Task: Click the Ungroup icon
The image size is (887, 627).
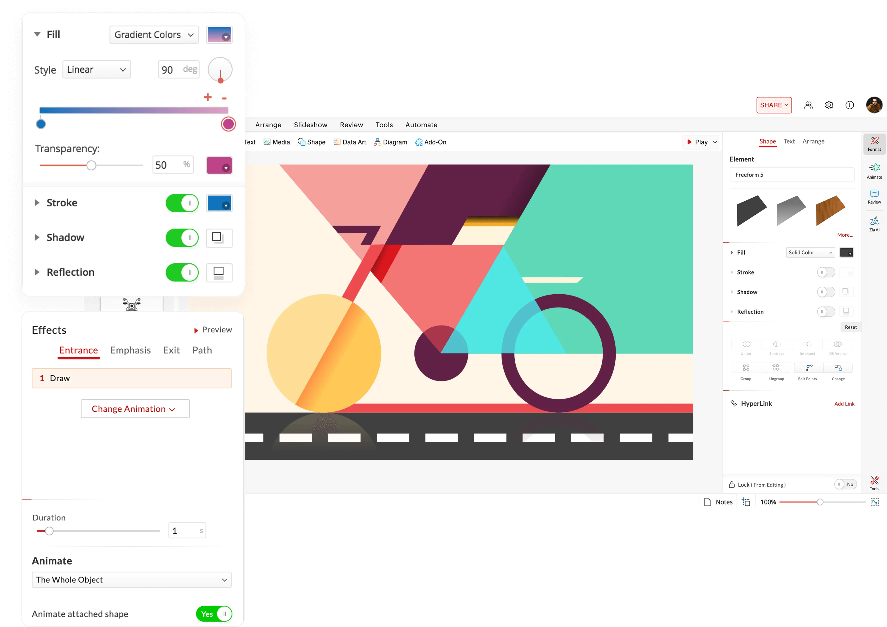Action: click(x=776, y=368)
